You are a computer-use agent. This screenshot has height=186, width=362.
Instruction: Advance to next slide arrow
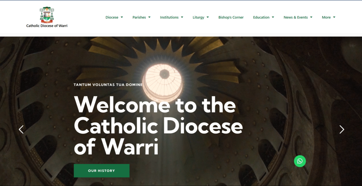coord(342,129)
